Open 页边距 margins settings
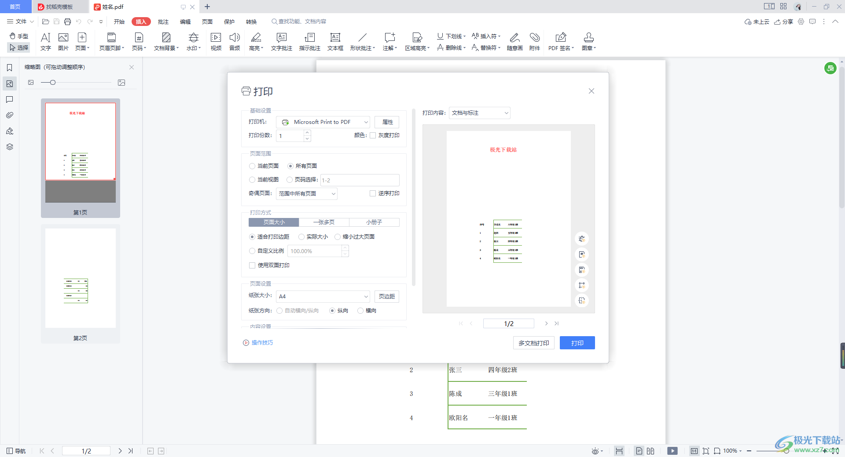Screen dimensions: 845x457 [x=387, y=297]
